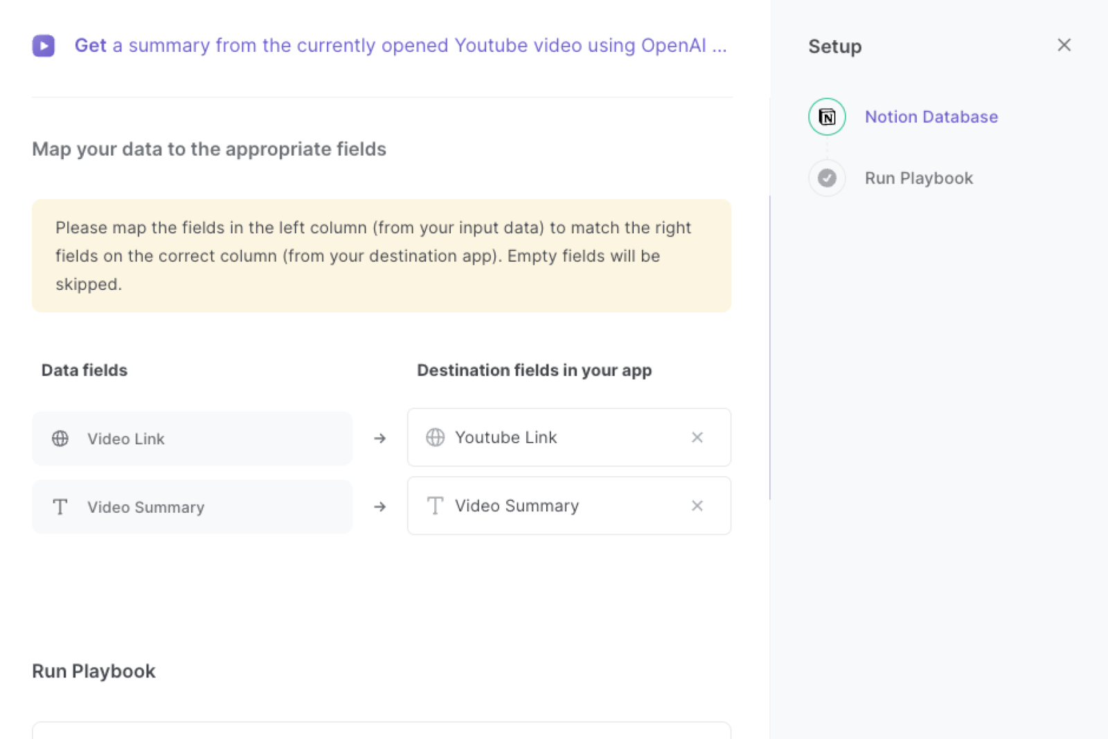1108x739 pixels.
Task: Click the arrow between Video Link and Youtube Link
Action: 379,438
